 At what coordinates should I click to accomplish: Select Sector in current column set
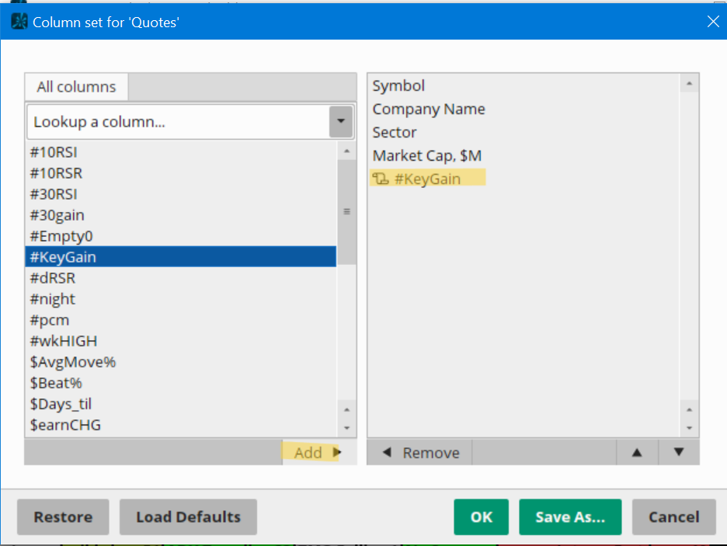[524, 132]
